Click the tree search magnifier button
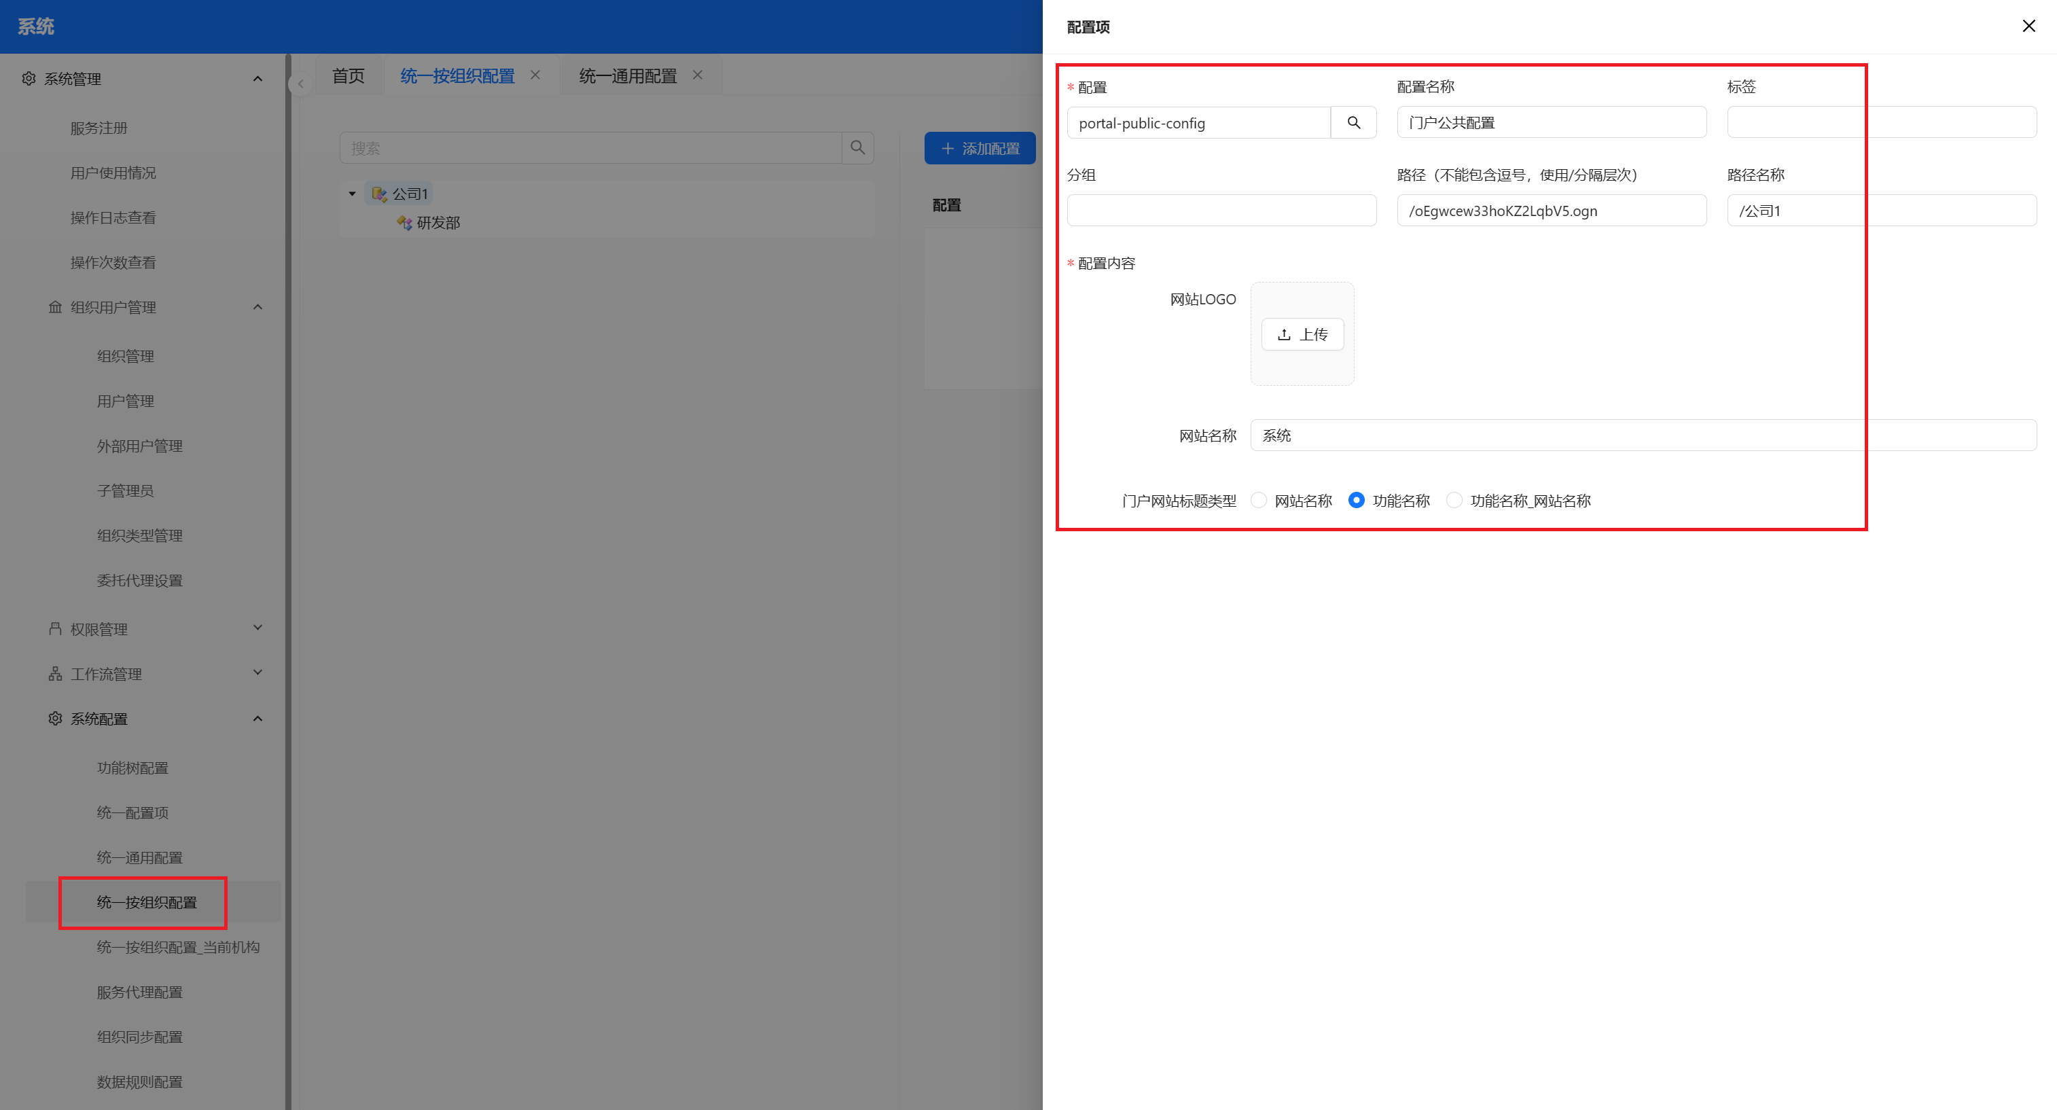 pyautogui.click(x=857, y=147)
